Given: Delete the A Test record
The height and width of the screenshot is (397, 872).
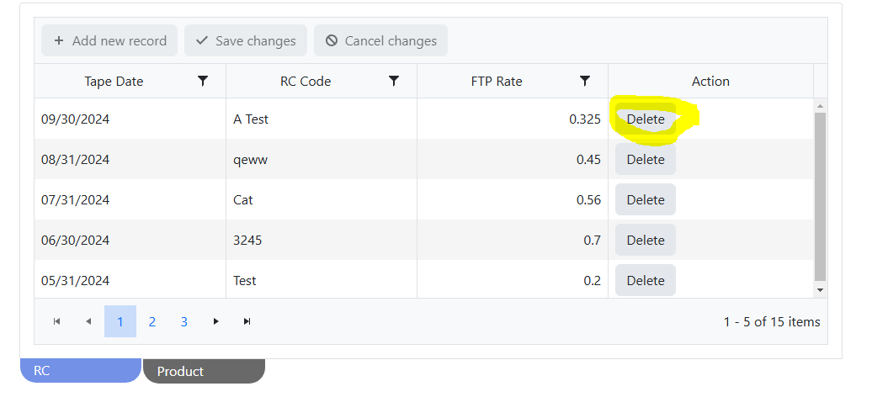Looking at the screenshot, I should pyautogui.click(x=646, y=119).
